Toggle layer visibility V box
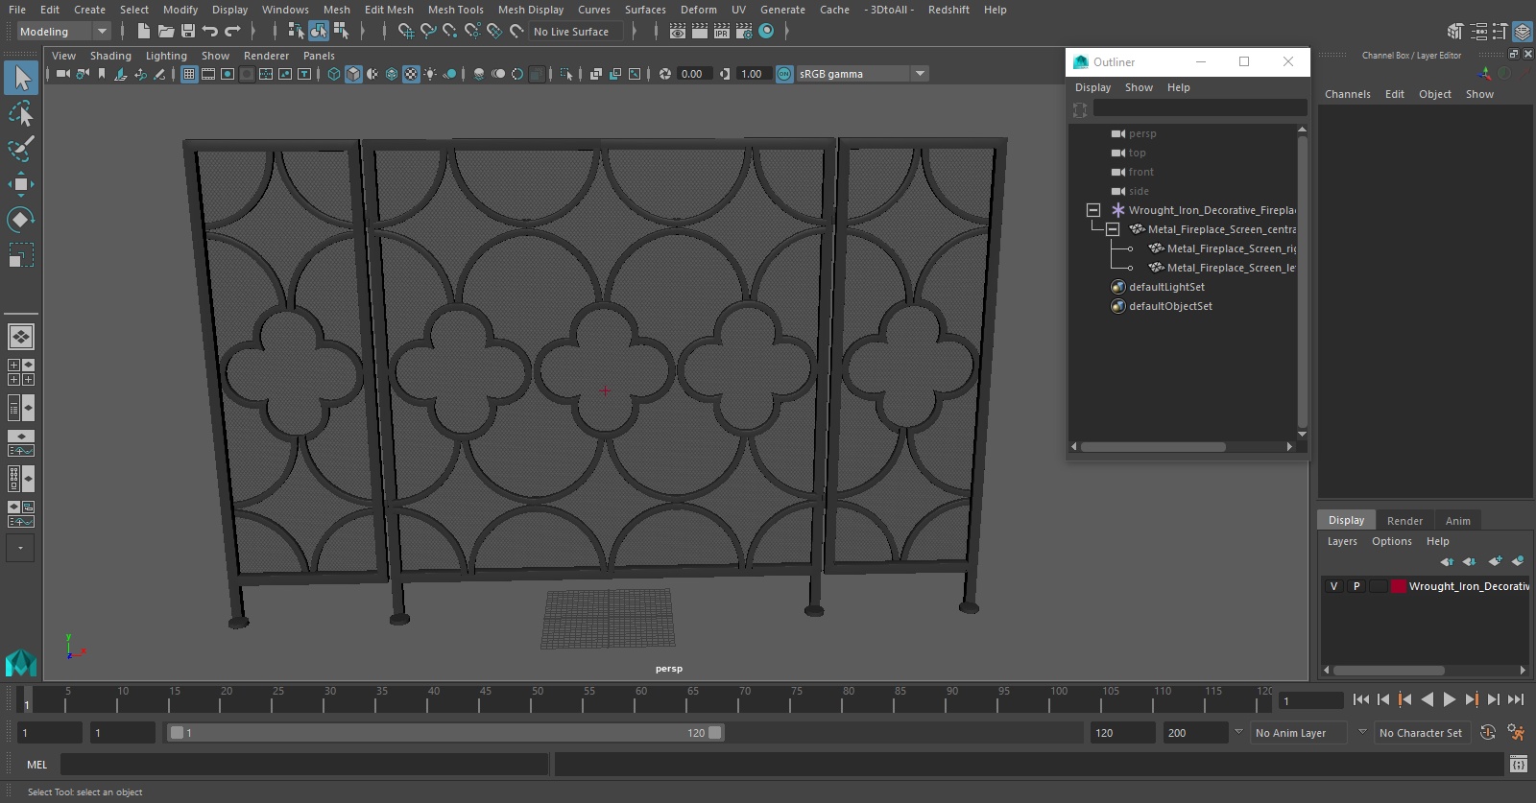Screen dimensions: 1536x803 coord(1333,586)
